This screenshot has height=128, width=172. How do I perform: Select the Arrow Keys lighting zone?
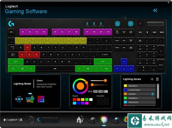click(140, 90)
